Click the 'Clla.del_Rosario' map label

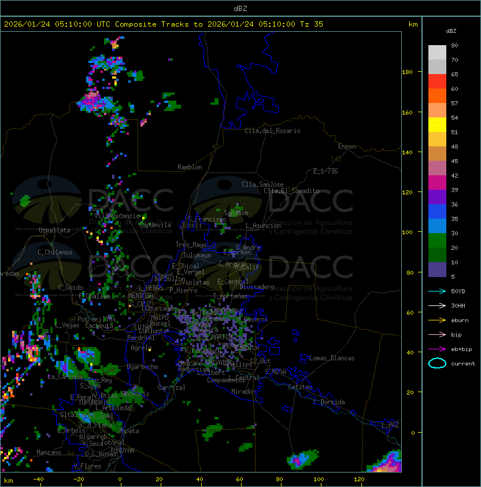272,131
